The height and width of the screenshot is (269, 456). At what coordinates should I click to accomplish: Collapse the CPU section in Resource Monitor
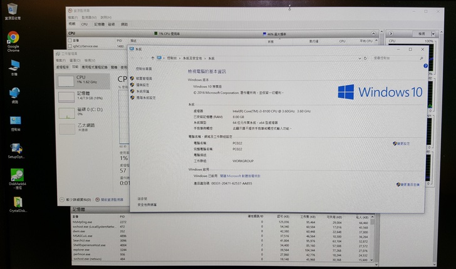(x=373, y=34)
